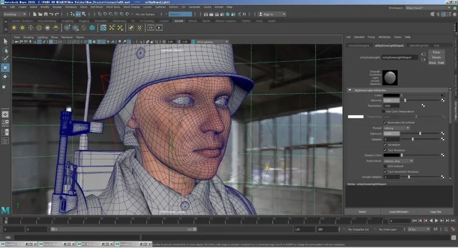Open the Format dropdown
458x248 pixels.
[x=397, y=128]
